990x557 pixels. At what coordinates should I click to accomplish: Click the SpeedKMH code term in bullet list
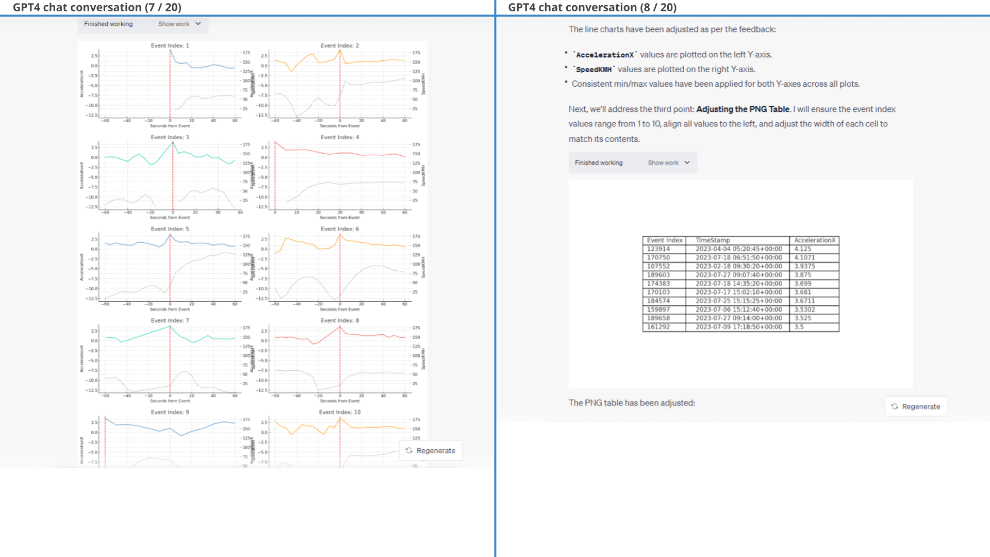click(x=593, y=70)
